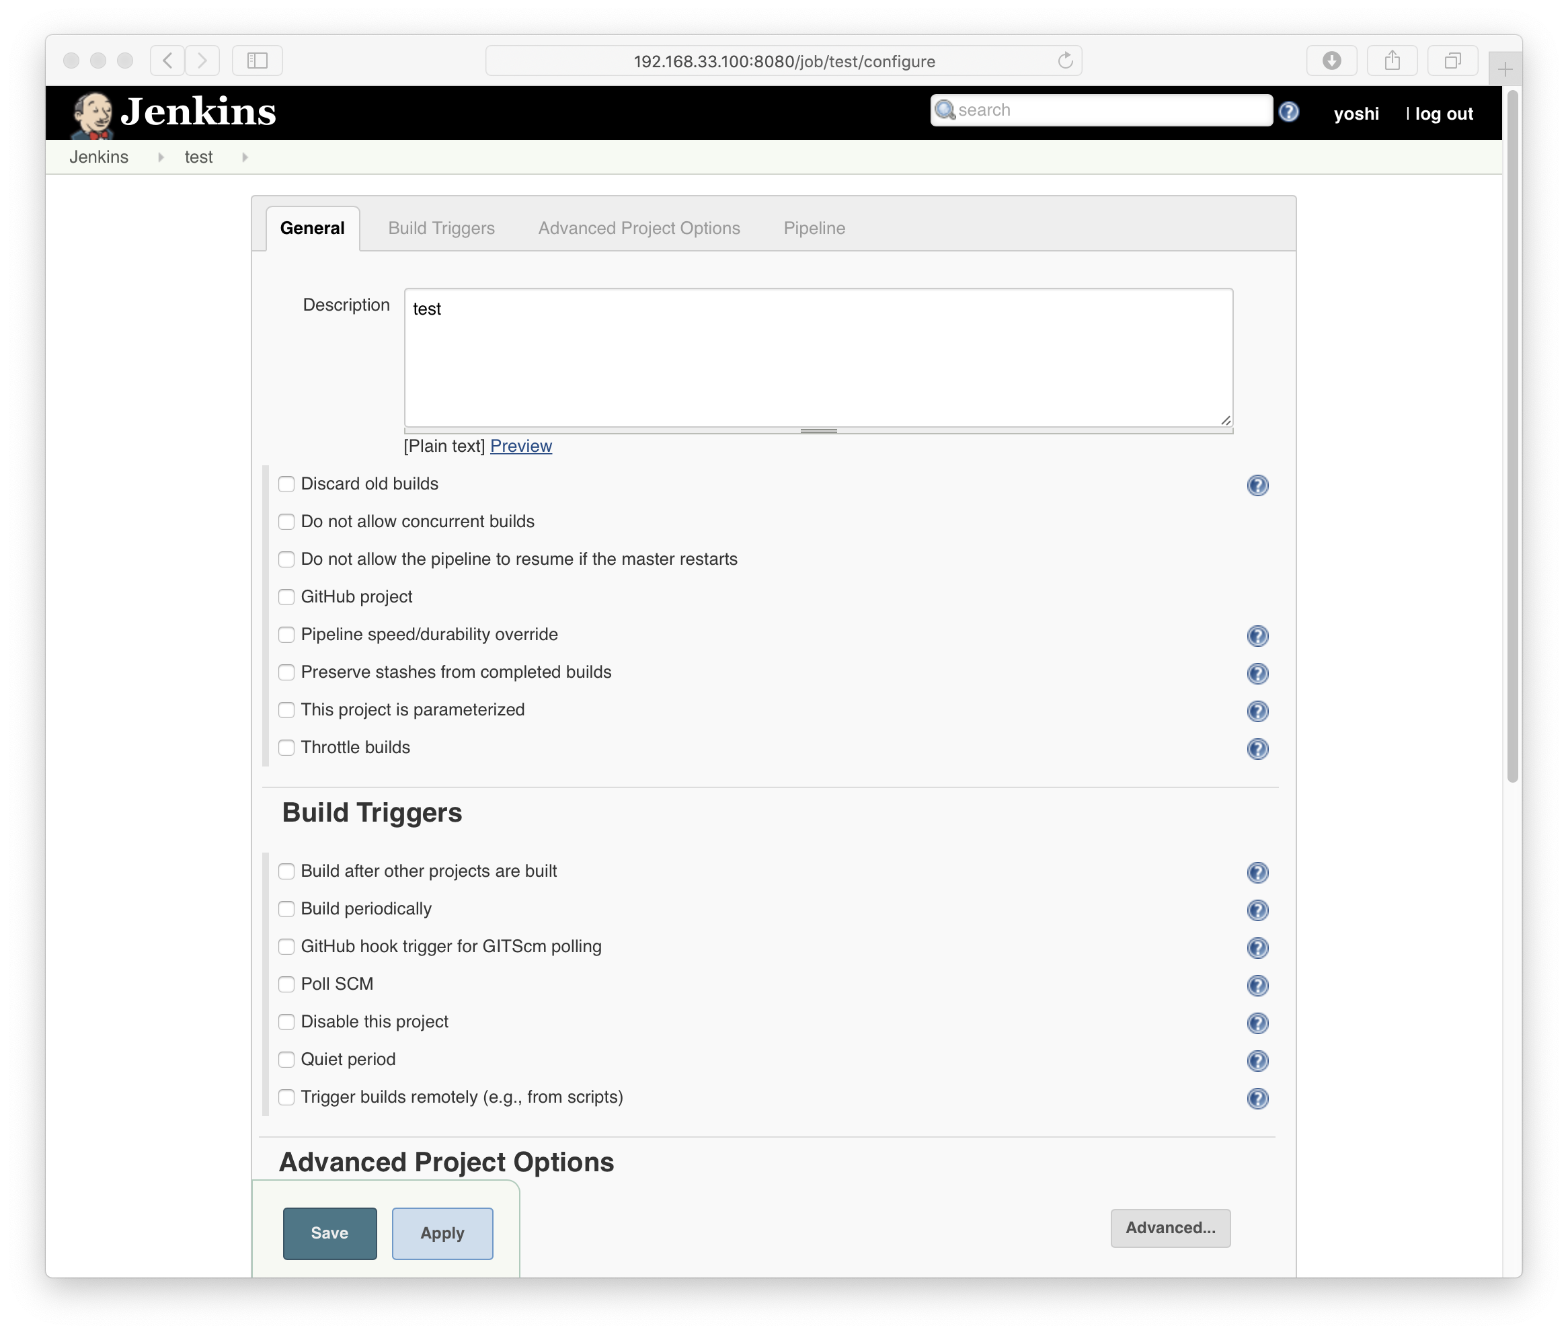Apply configuration changes
The width and height of the screenshot is (1568, 1334).
(x=442, y=1232)
